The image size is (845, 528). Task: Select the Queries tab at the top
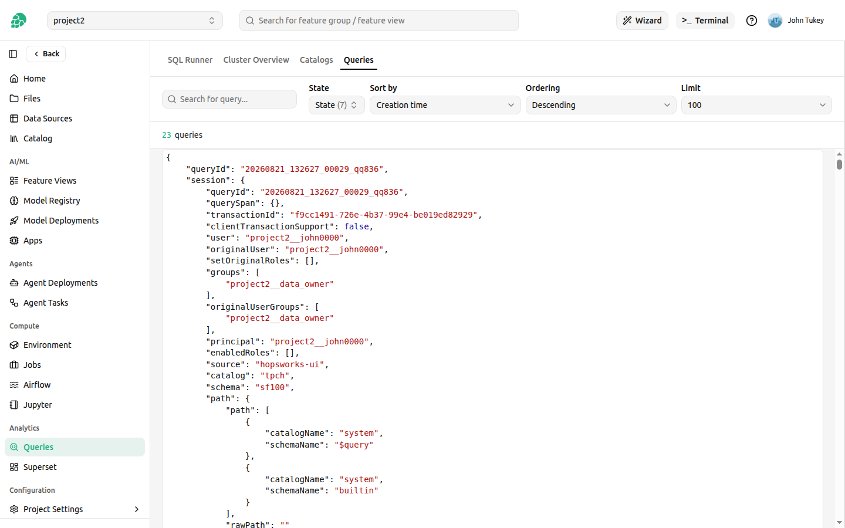click(x=359, y=60)
